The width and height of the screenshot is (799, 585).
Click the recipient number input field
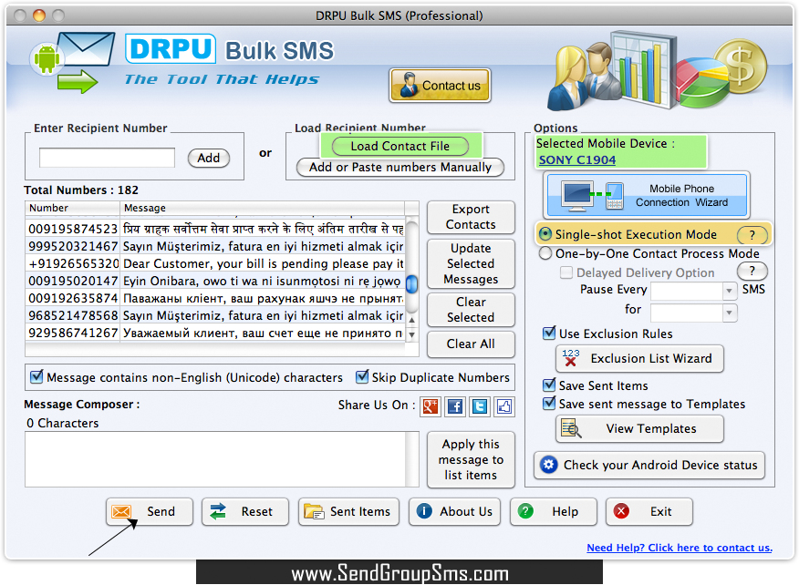(107, 158)
